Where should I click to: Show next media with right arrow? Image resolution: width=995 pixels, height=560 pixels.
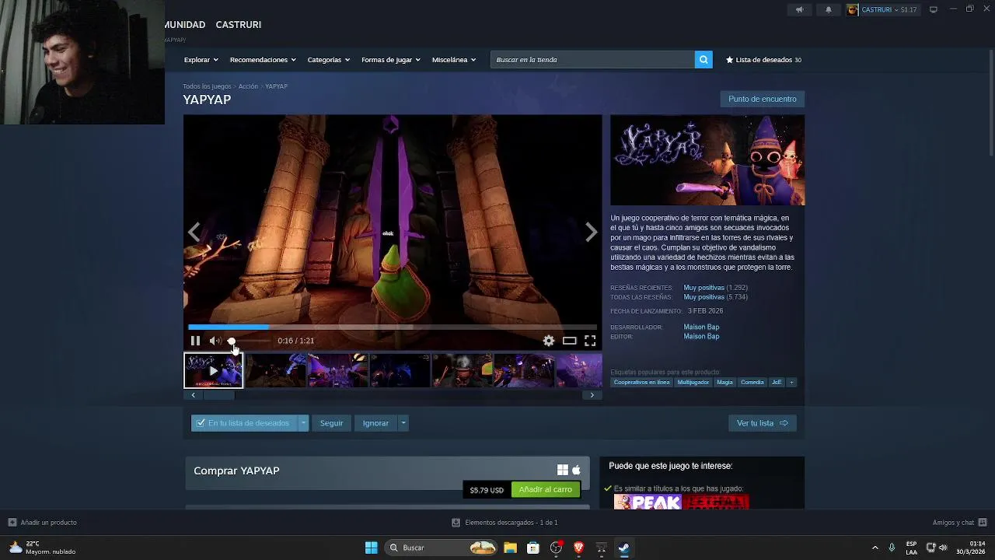point(591,232)
